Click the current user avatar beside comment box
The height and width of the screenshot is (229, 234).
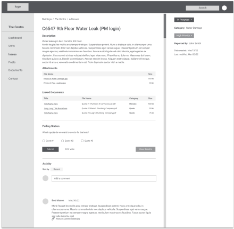pos(45,178)
